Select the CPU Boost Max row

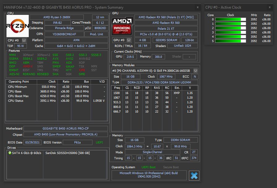[57, 96]
